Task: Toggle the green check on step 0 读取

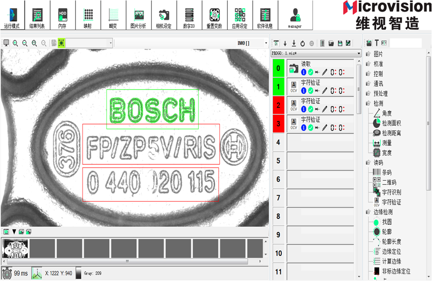Action: 311,72
